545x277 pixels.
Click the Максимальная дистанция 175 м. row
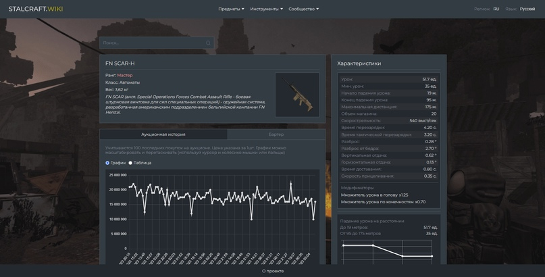pos(388,107)
